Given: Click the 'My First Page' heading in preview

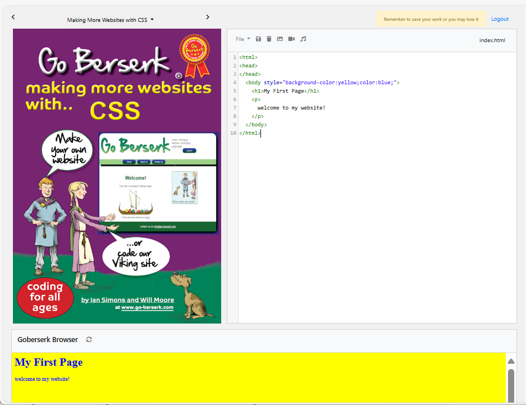Looking at the screenshot, I should [49, 362].
